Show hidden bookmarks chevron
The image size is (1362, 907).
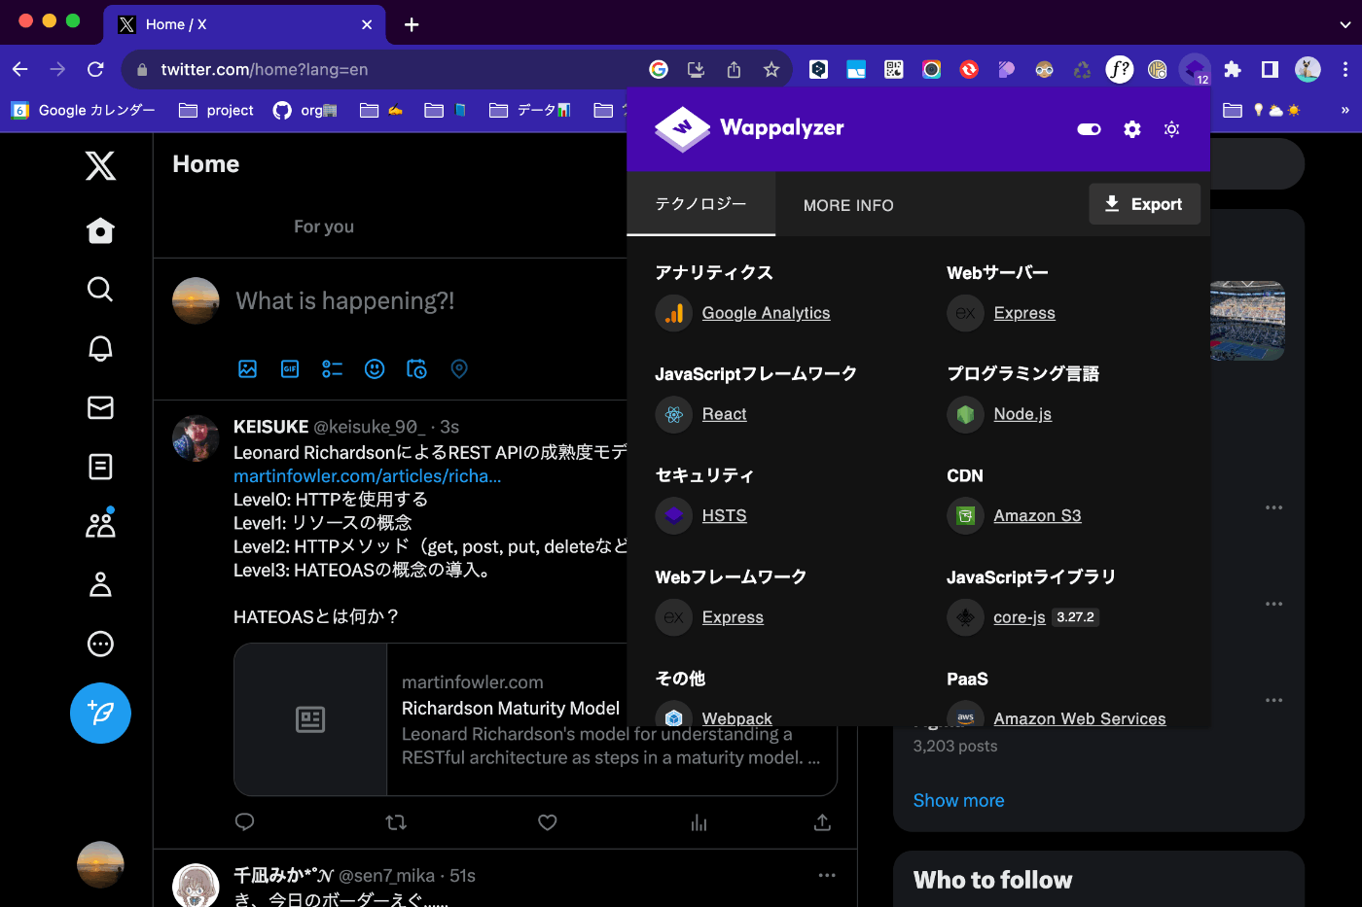click(x=1345, y=110)
